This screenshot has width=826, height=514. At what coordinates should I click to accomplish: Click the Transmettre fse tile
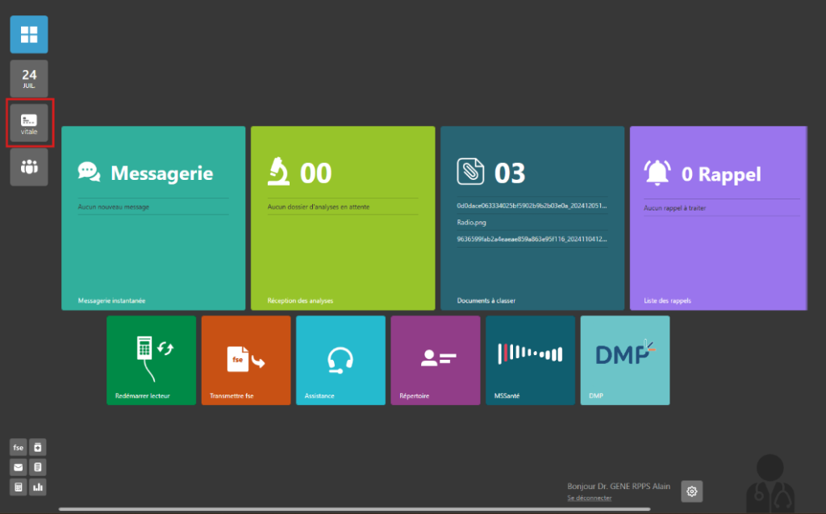pyautogui.click(x=246, y=360)
